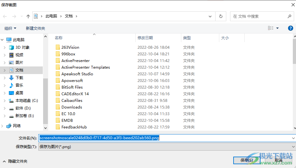This screenshot has width=296, height=168.
Task: Open 保存类型 combo box
Action: click(x=167, y=147)
